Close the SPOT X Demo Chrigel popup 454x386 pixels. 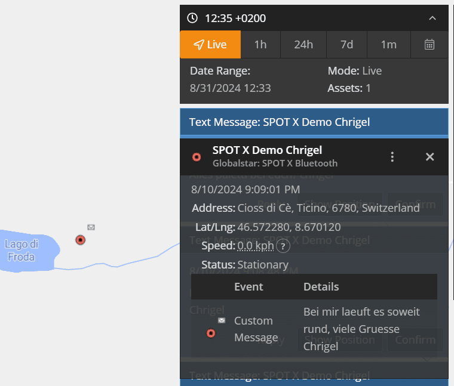click(x=430, y=156)
